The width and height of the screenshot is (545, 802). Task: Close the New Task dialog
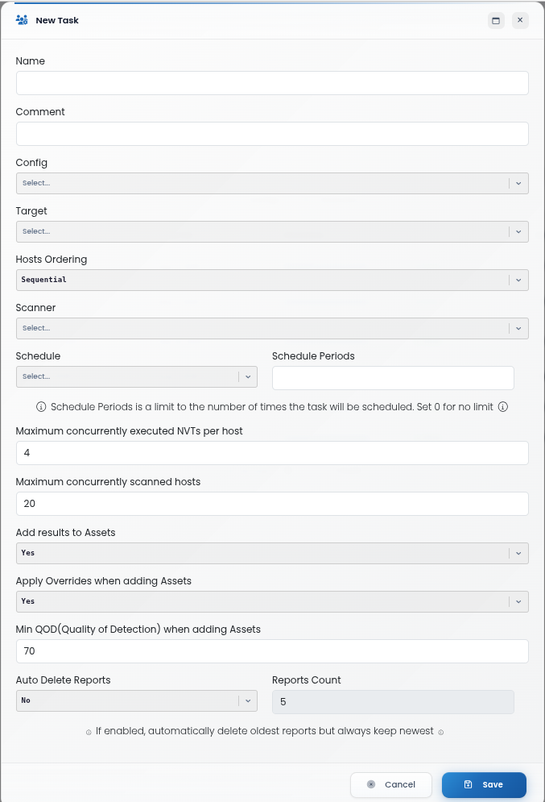520,20
